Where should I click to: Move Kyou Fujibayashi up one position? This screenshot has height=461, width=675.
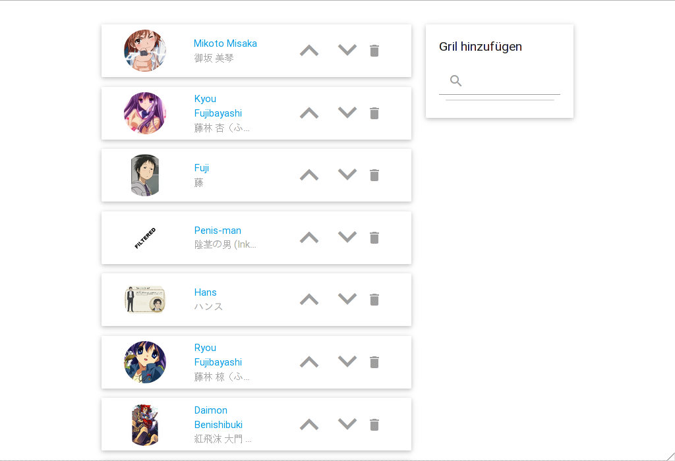(309, 113)
